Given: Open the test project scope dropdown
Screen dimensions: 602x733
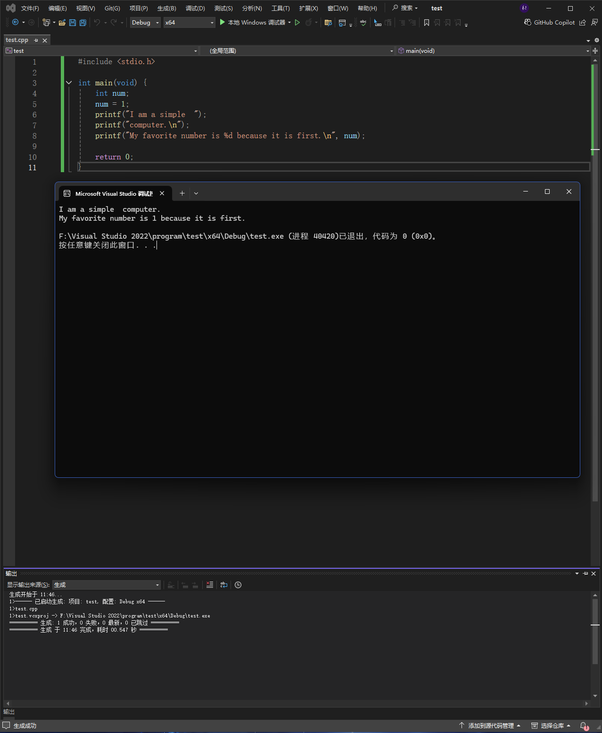Looking at the screenshot, I should coord(102,50).
